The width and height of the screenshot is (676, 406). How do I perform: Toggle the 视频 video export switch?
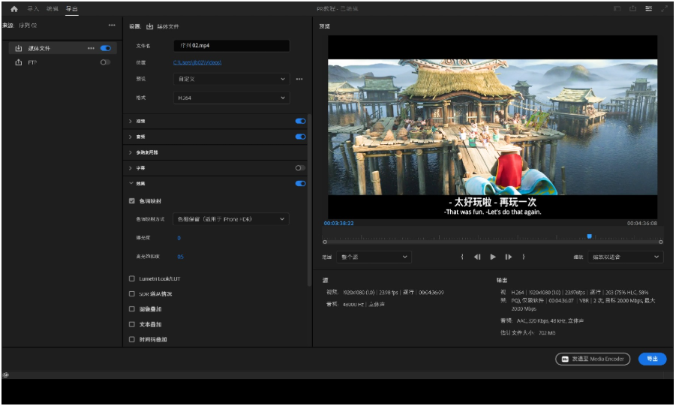tap(301, 122)
